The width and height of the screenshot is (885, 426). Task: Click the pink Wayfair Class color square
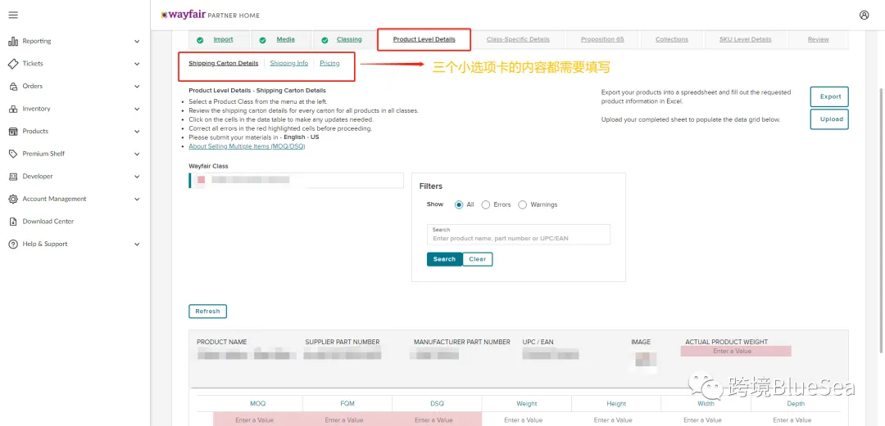(x=202, y=180)
